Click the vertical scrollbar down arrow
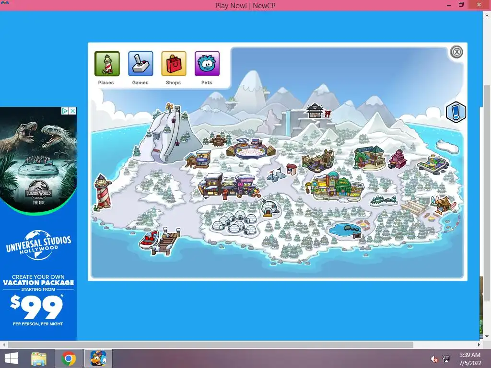Image resolution: width=491 pixels, height=368 pixels. (x=487, y=337)
